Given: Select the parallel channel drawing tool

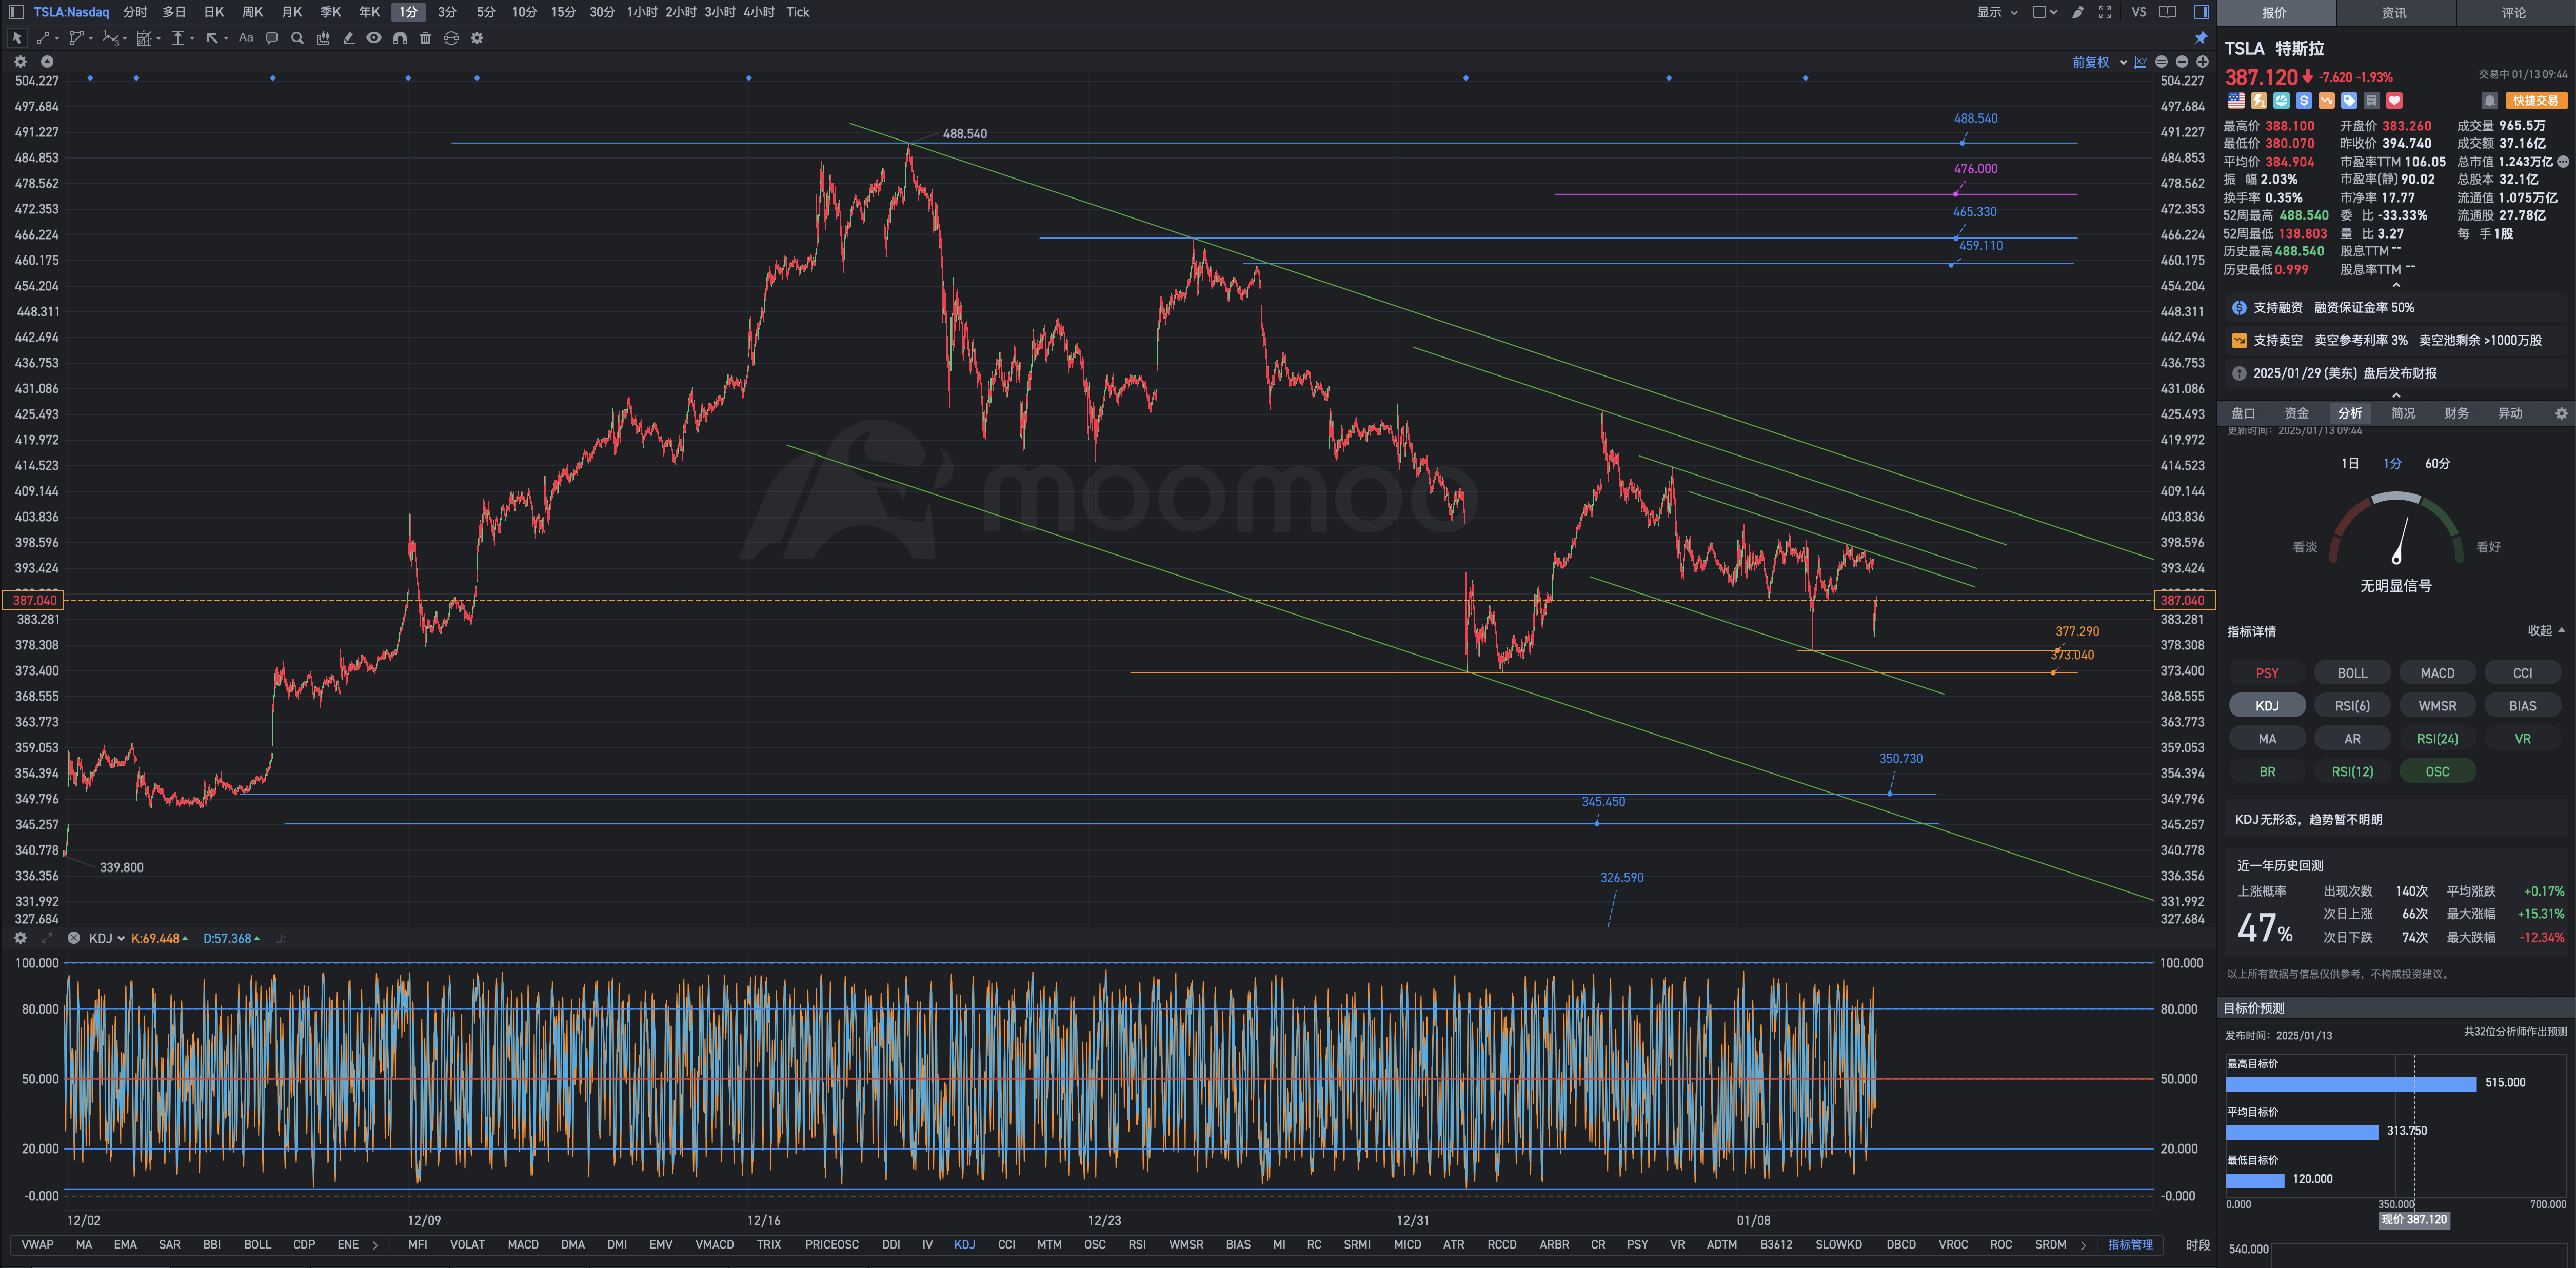Looking at the screenshot, I should 76,38.
